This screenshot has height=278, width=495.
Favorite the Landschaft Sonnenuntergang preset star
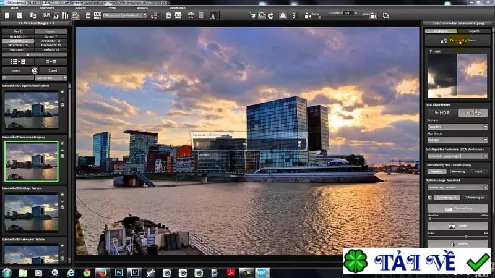tap(62, 143)
